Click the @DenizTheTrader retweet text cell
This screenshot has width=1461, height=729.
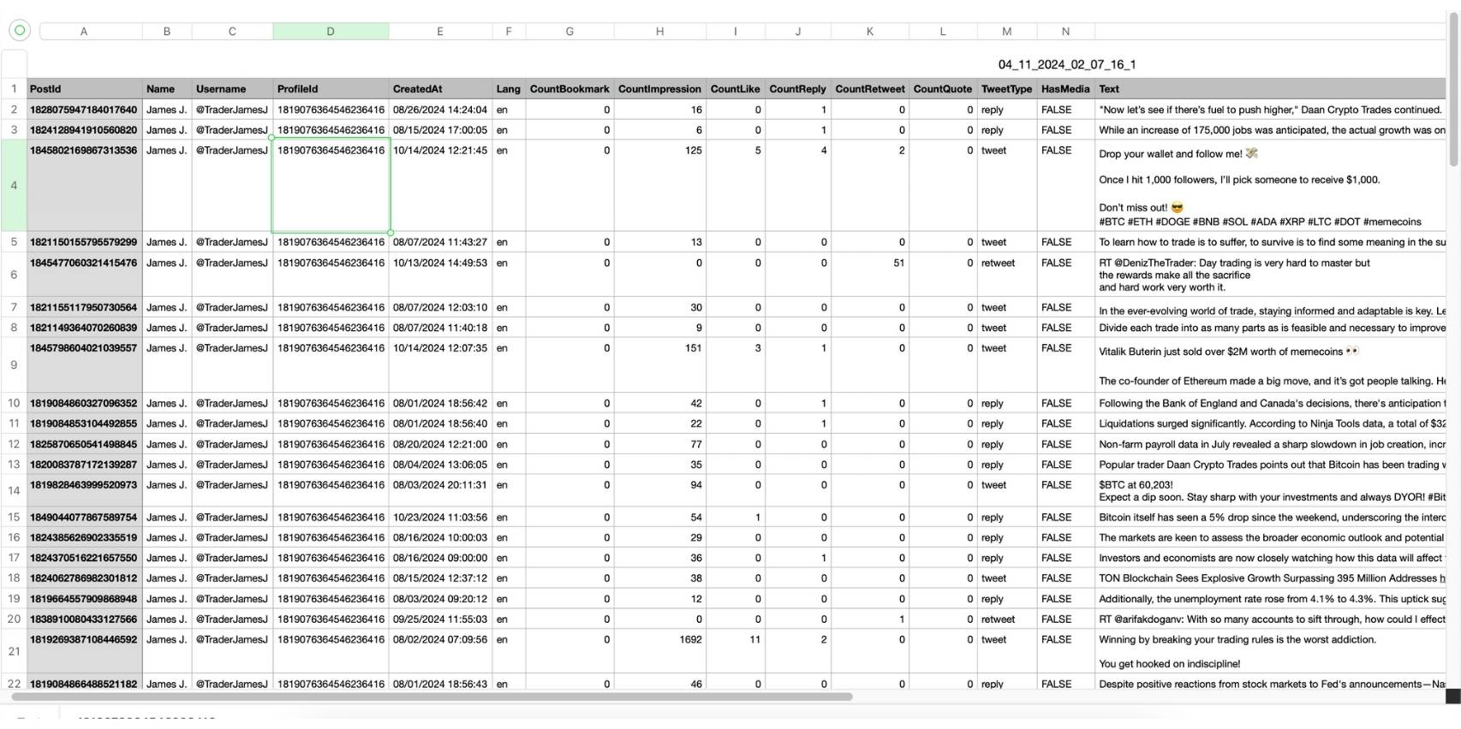1269,275
